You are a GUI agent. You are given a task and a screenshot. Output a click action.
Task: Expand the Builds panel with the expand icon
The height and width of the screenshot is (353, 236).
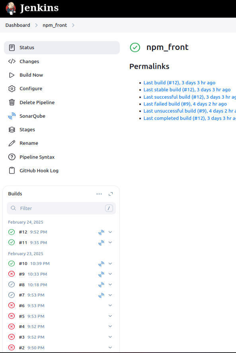click(x=111, y=194)
